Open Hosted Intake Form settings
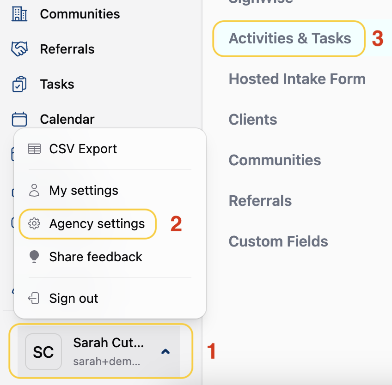The width and height of the screenshot is (392, 385). click(297, 79)
